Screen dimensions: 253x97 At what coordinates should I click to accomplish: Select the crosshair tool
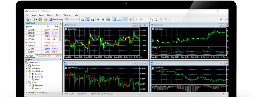point(130,19)
